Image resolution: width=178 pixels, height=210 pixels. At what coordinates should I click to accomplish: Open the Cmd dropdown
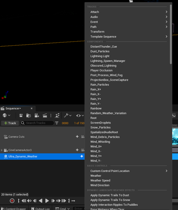pyautogui.click(x=63, y=209)
